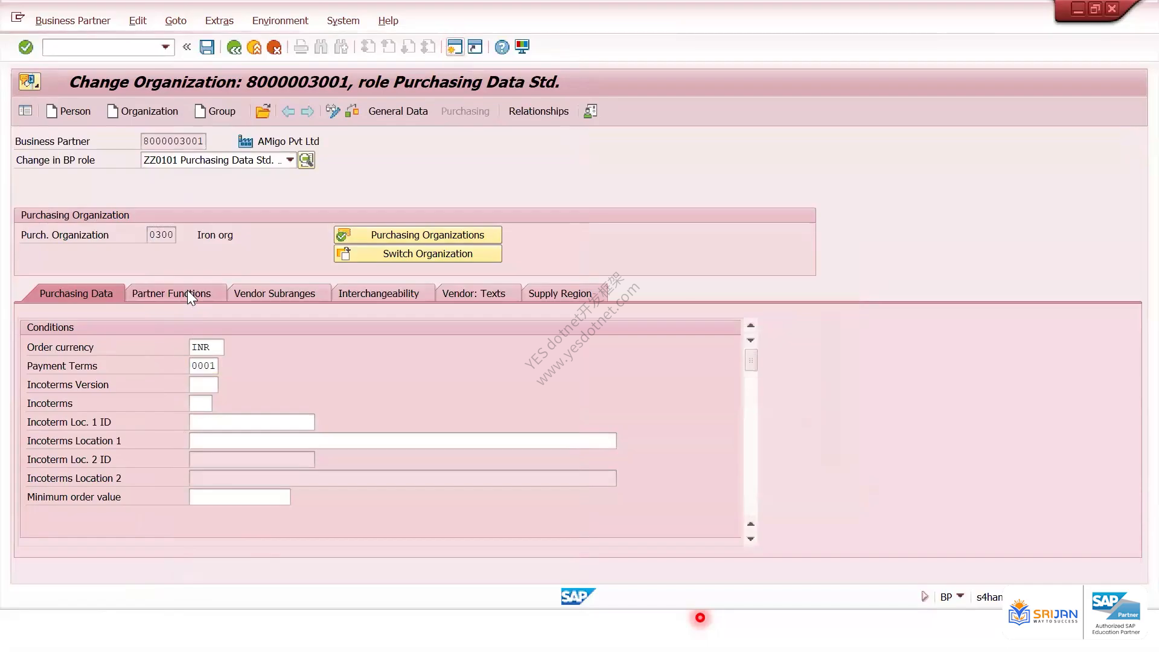This screenshot has height=652, width=1159.
Task: Click the Save floppy disk icon
Action: pyautogui.click(x=207, y=47)
